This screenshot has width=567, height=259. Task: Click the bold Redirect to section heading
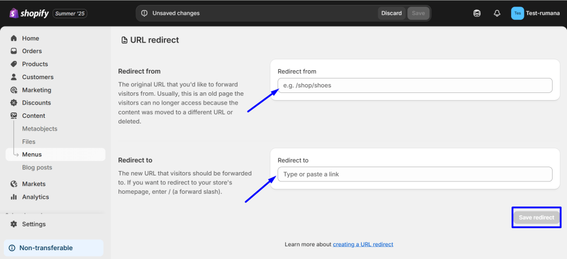tap(135, 160)
